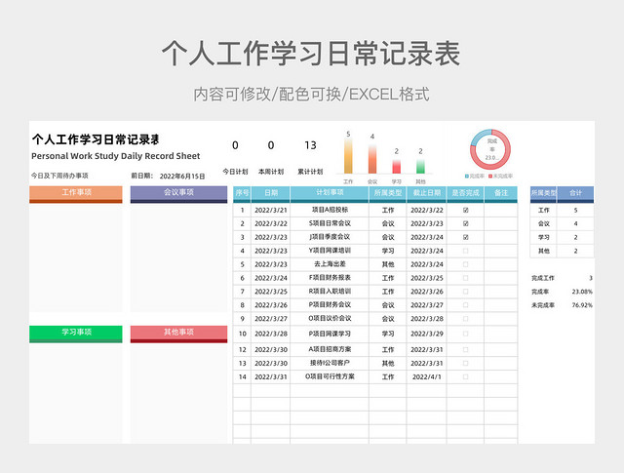Select the 累计计划 label

click(x=310, y=172)
